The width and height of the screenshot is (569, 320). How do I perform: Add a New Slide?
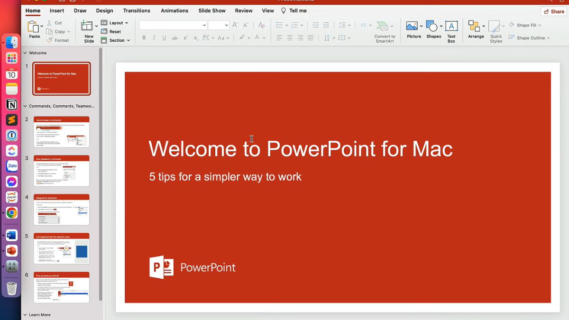tap(88, 32)
